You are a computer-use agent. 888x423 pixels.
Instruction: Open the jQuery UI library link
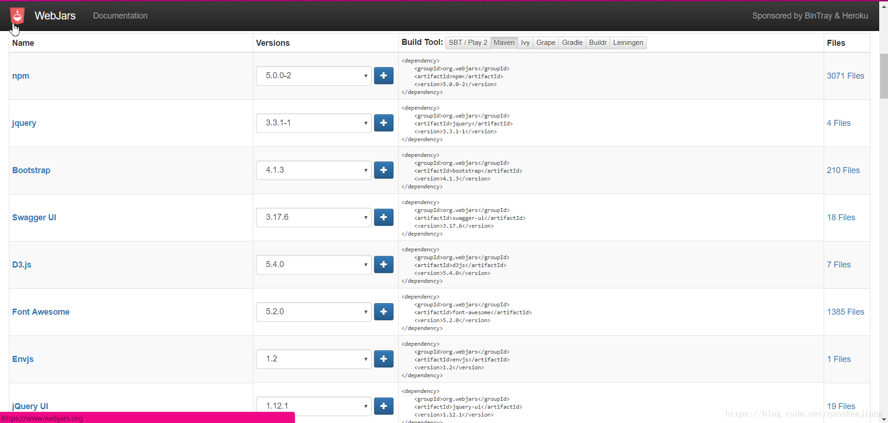(x=30, y=406)
